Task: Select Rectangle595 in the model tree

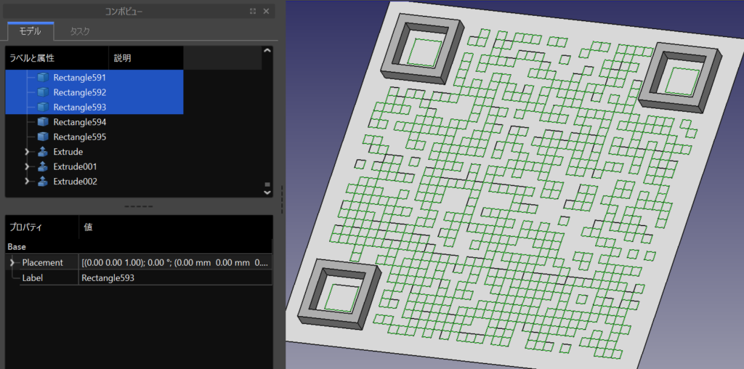Action: pyautogui.click(x=80, y=137)
